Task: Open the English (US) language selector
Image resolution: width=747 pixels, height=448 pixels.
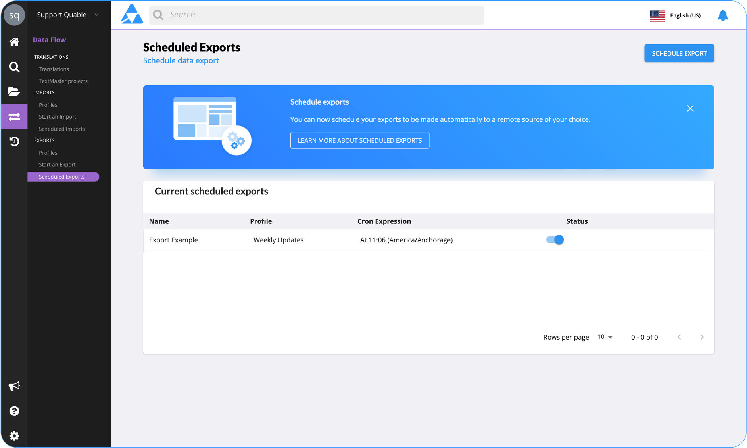Action: click(x=676, y=15)
